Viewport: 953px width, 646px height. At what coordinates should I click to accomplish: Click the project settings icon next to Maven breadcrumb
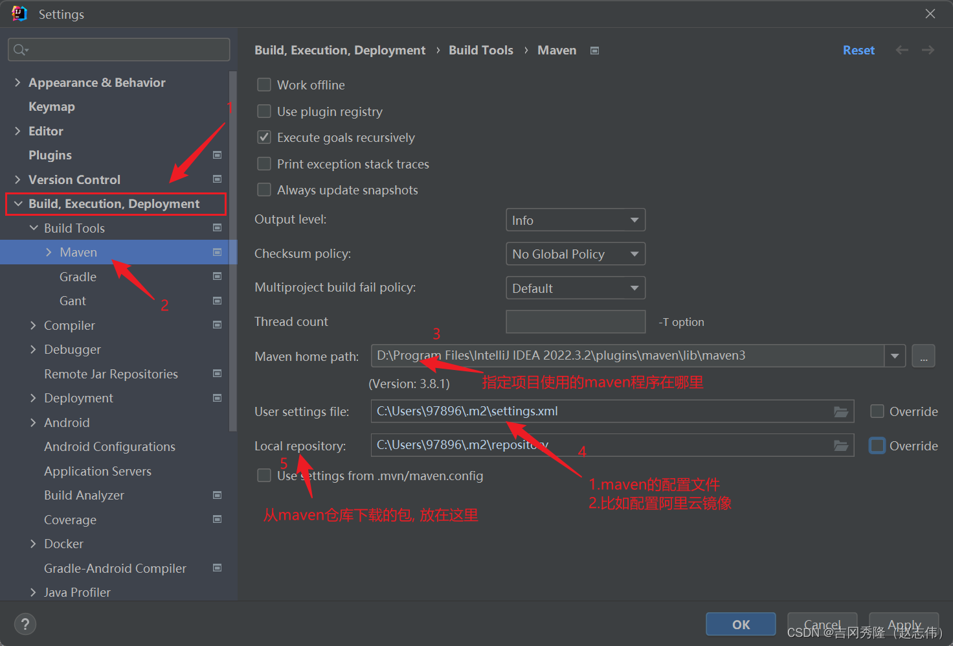tap(595, 51)
